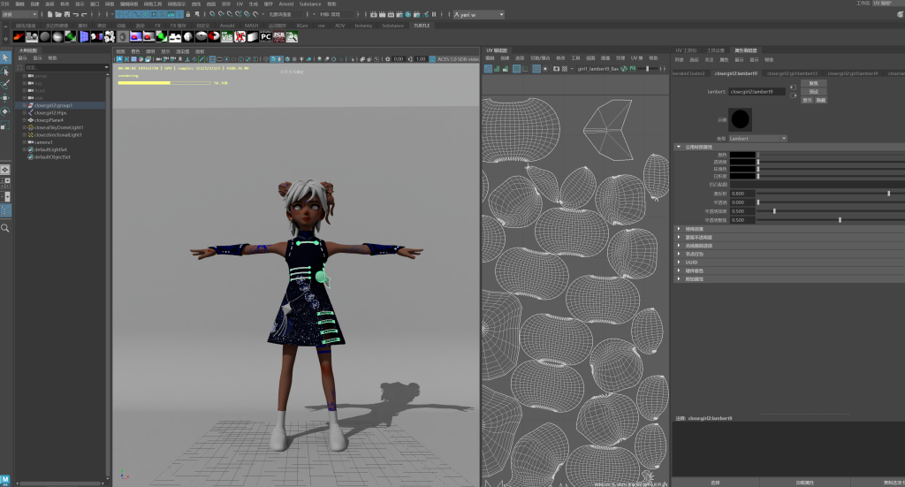Image resolution: width=905 pixels, height=487 pixels.
Task: Click the open scene folder icon
Action: [58, 14]
